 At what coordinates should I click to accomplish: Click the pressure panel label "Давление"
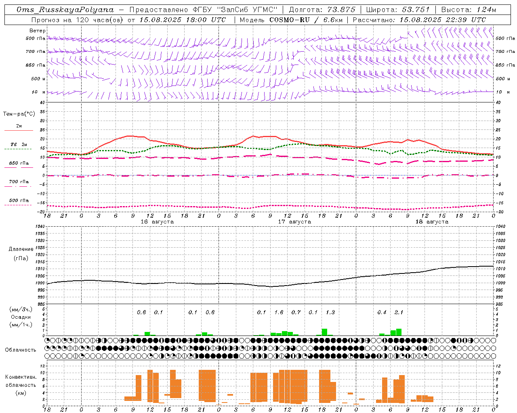(x=21, y=249)
